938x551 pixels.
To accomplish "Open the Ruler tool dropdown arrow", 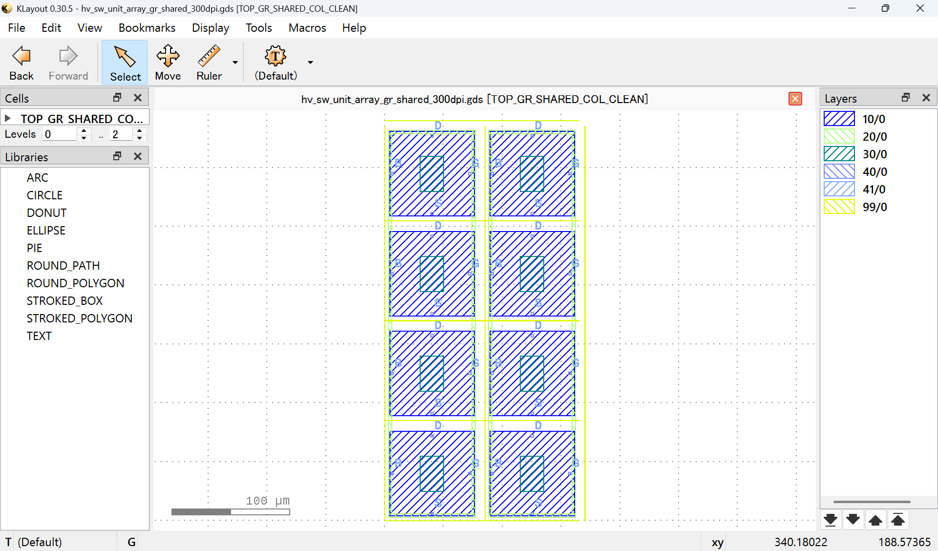I will tap(235, 62).
